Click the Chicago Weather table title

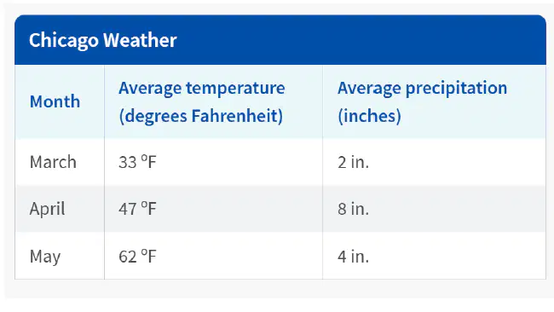pyautogui.click(x=103, y=40)
